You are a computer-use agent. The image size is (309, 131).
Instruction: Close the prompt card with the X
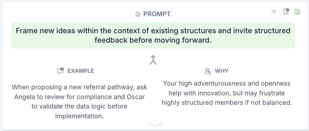pyautogui.click(x=274, y=12)
